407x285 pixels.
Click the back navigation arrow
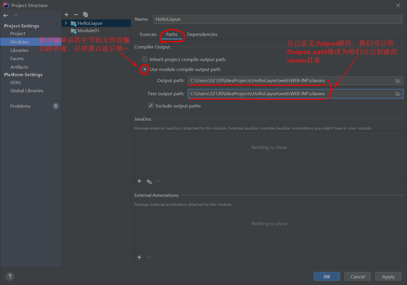[6, 15]
